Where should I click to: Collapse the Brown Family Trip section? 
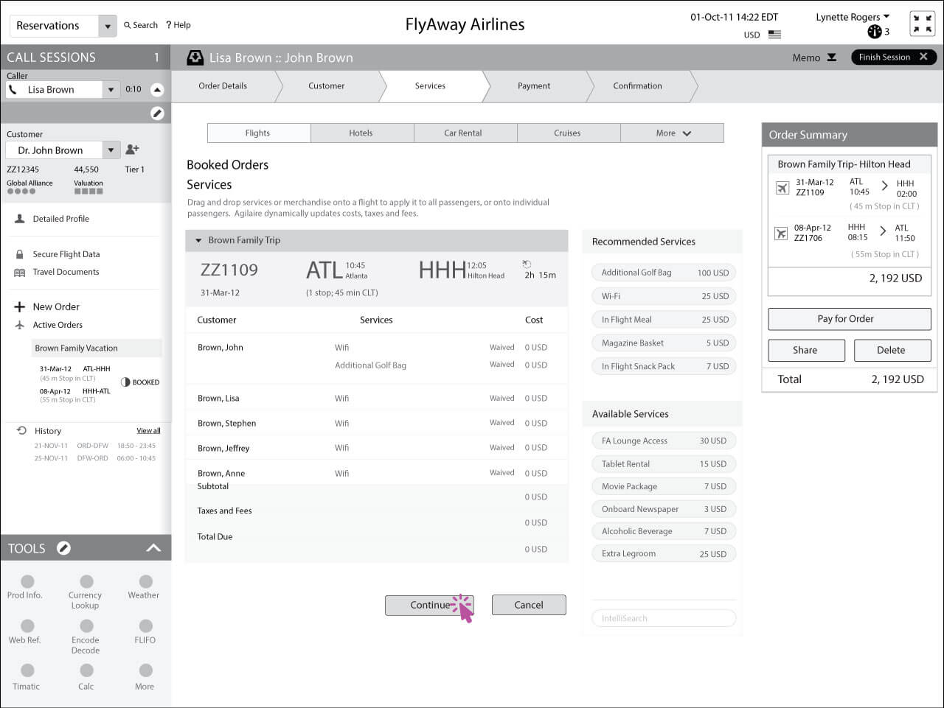coord(198,239)
